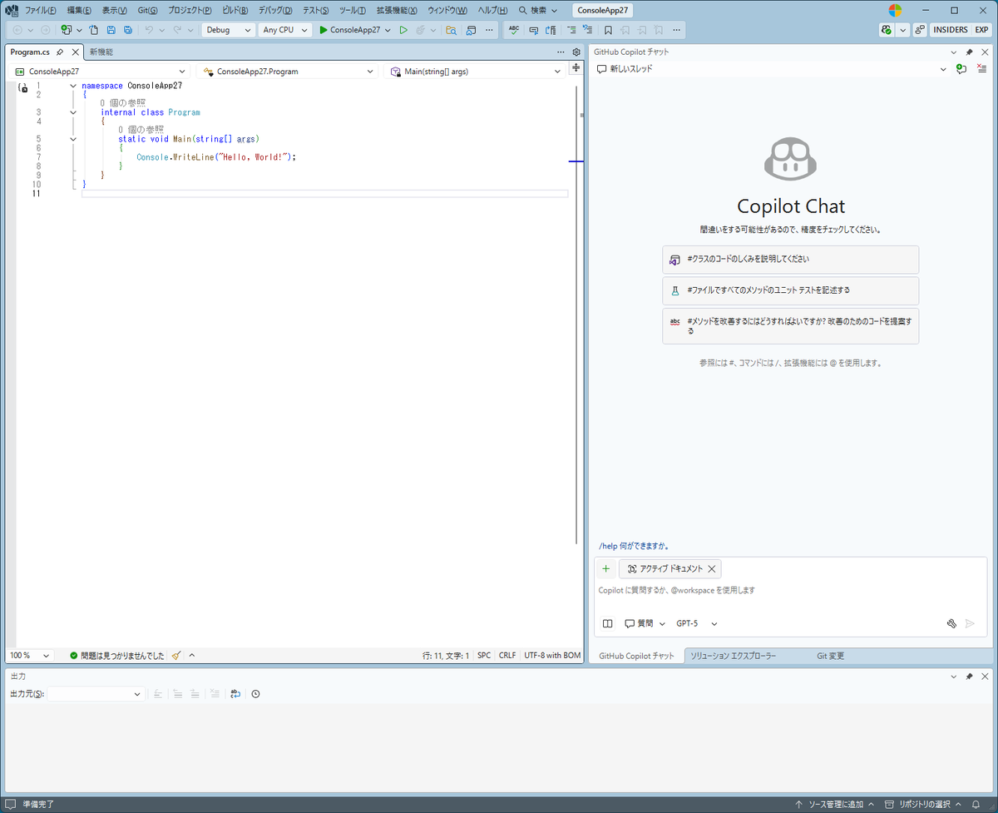Add context with the plus icon in Copilot

(605, 568)
